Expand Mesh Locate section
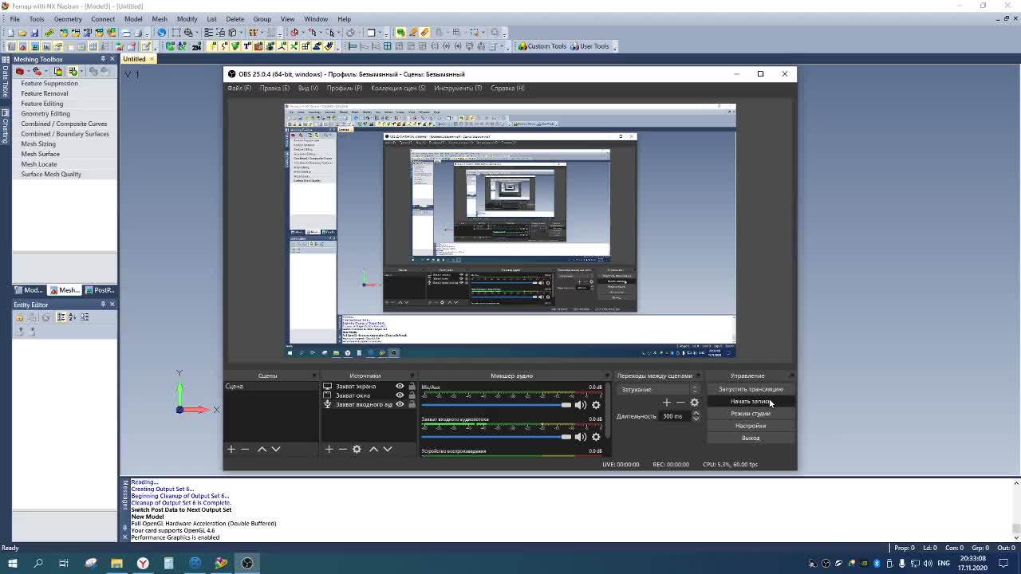Viewport: 1021px width, 574px height. pos(39,164)
